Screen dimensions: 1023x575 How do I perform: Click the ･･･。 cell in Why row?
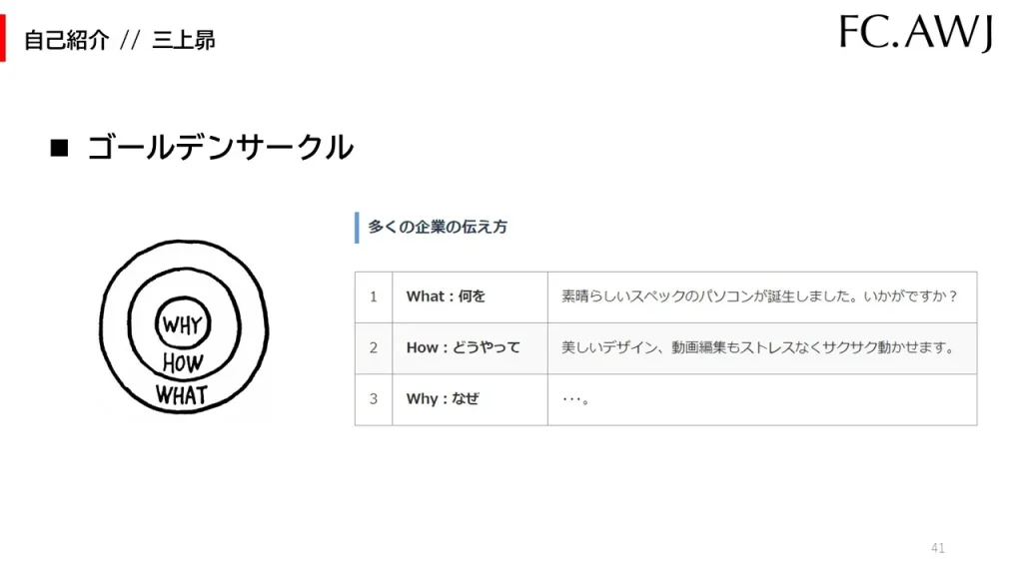[x=762, y=399]
